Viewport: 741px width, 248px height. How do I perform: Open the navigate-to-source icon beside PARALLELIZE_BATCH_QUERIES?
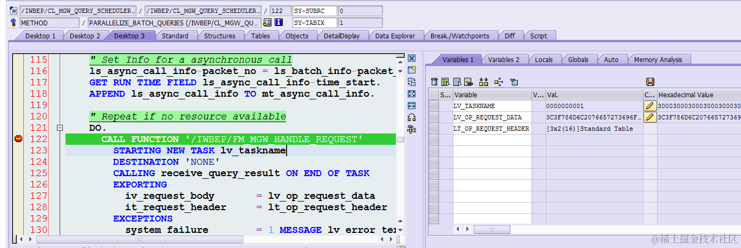click(x=268, y=23)
